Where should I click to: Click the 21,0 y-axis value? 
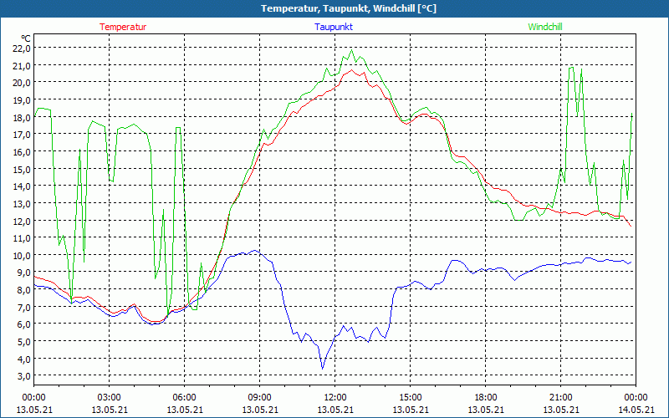(x=22, y=65)
